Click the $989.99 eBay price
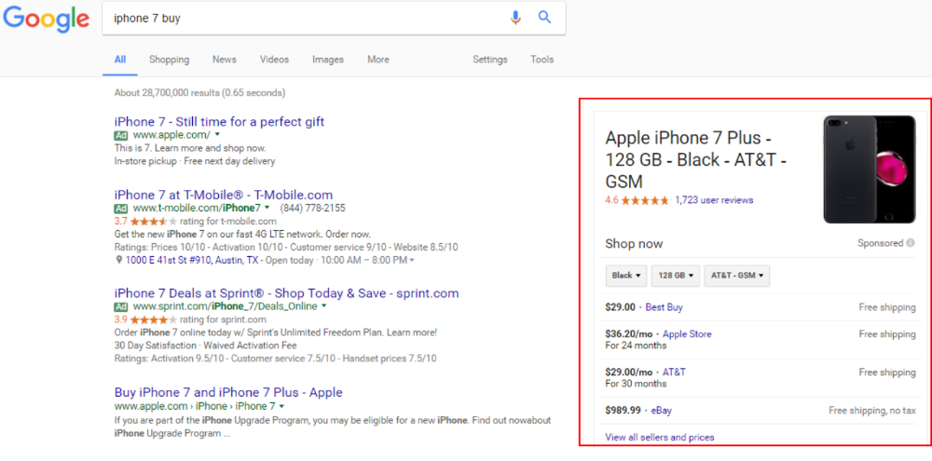This screenshot has width=932, height=461. pos(623,410)
